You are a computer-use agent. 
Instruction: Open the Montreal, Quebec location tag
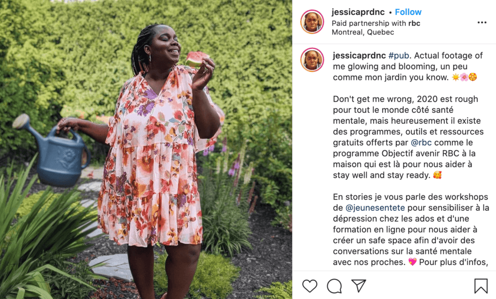point(363,32)
